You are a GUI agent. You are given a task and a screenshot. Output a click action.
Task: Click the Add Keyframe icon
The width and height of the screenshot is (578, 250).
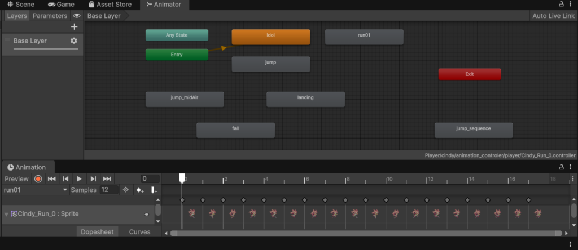click(x=139, y=190)
